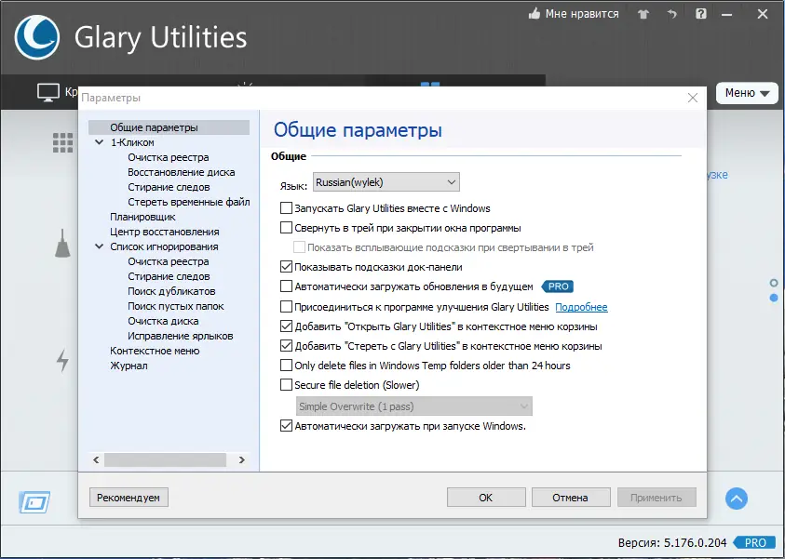Enable Secure file deletion (Slower)

pyautogui.click(x=287, y=384)
